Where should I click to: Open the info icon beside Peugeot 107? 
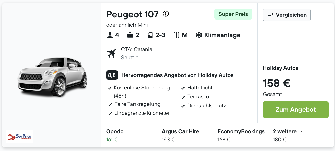(x=166, y=14)
